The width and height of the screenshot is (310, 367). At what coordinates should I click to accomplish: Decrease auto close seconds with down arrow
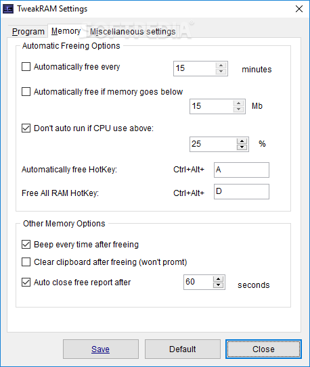click(x=219, y=285)
